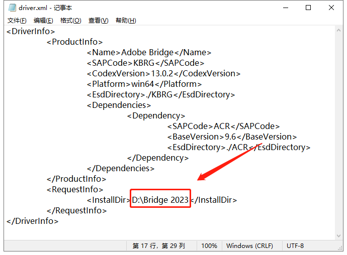This screenshot has height=255, width=347.
Task: Maximize the driver.xml Notepad window
Action: click(x=308, y=8)
